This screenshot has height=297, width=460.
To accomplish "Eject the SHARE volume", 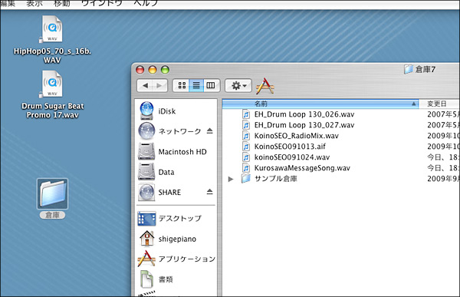I will (x=209, y=192).
